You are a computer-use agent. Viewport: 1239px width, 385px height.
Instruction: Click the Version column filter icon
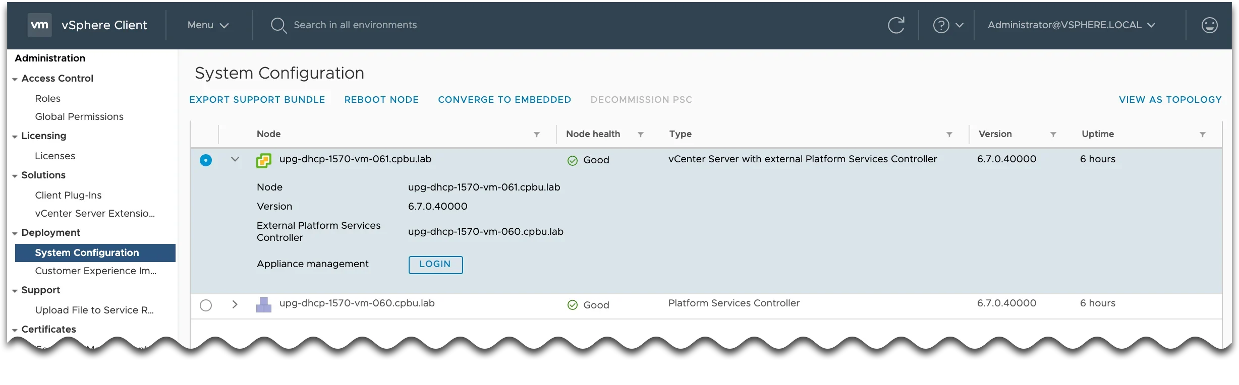tap(1053, 135)
